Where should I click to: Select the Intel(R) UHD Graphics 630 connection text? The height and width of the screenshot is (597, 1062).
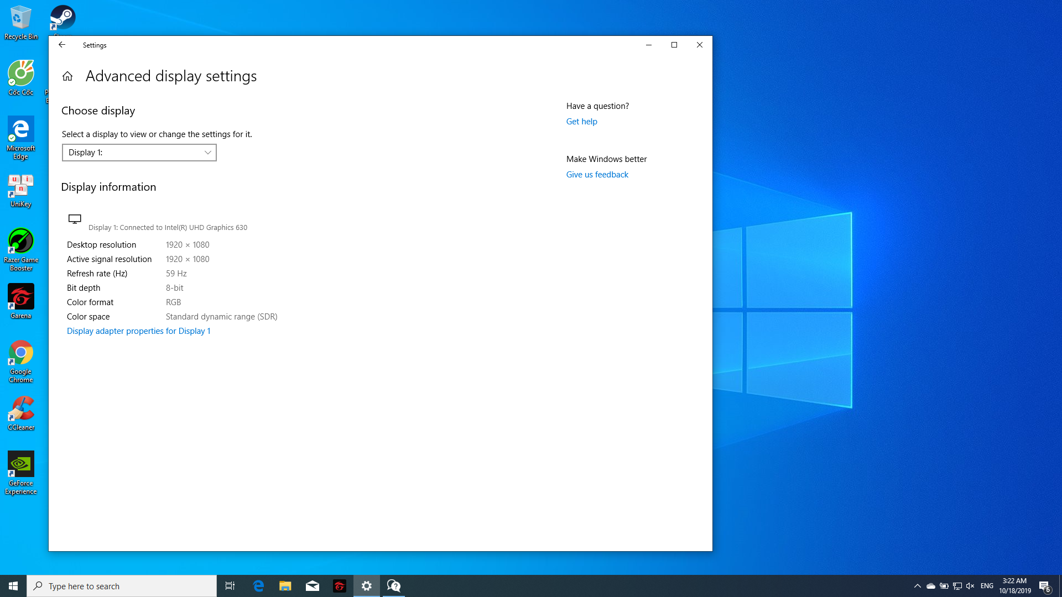click(x=168, y=228)
